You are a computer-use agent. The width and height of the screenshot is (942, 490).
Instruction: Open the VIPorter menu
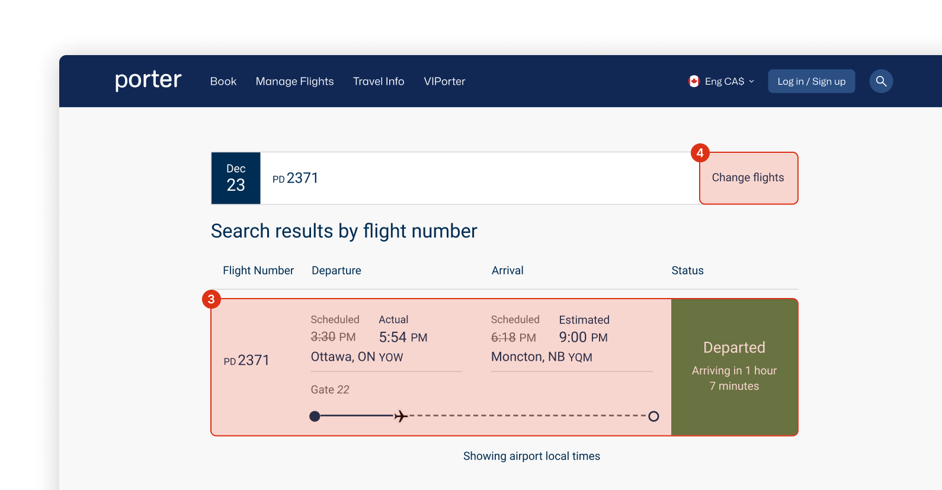444,81
